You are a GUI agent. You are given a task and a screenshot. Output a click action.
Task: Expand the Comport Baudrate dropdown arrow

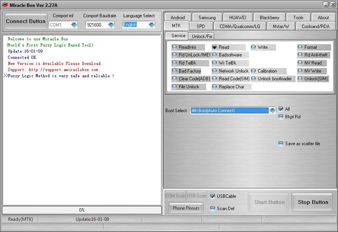pos(111,25)
